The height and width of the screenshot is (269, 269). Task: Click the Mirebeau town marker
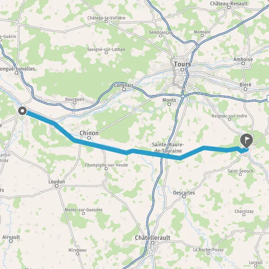(78, 254)
